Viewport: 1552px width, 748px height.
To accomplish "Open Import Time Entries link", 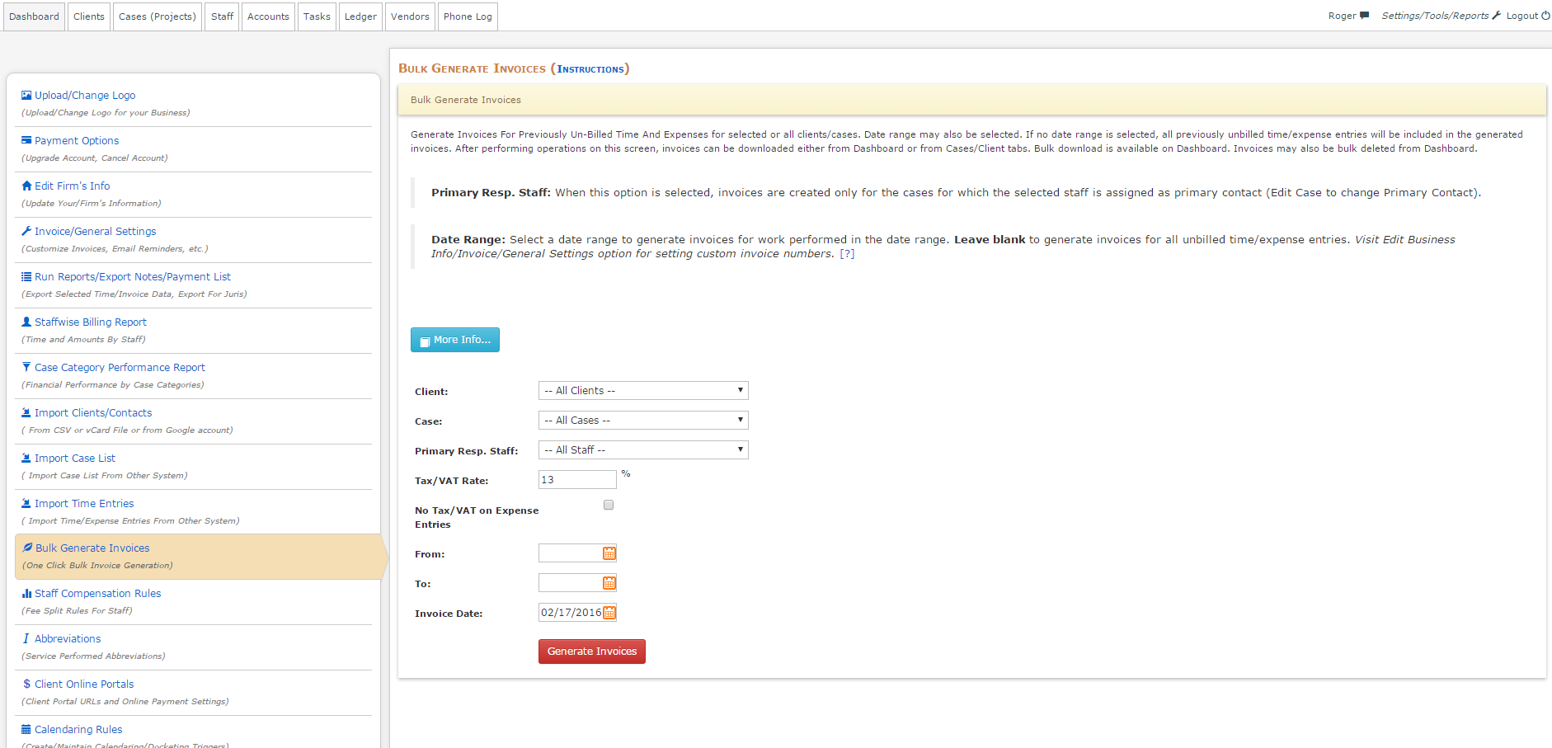I will [x=84, y=504].
